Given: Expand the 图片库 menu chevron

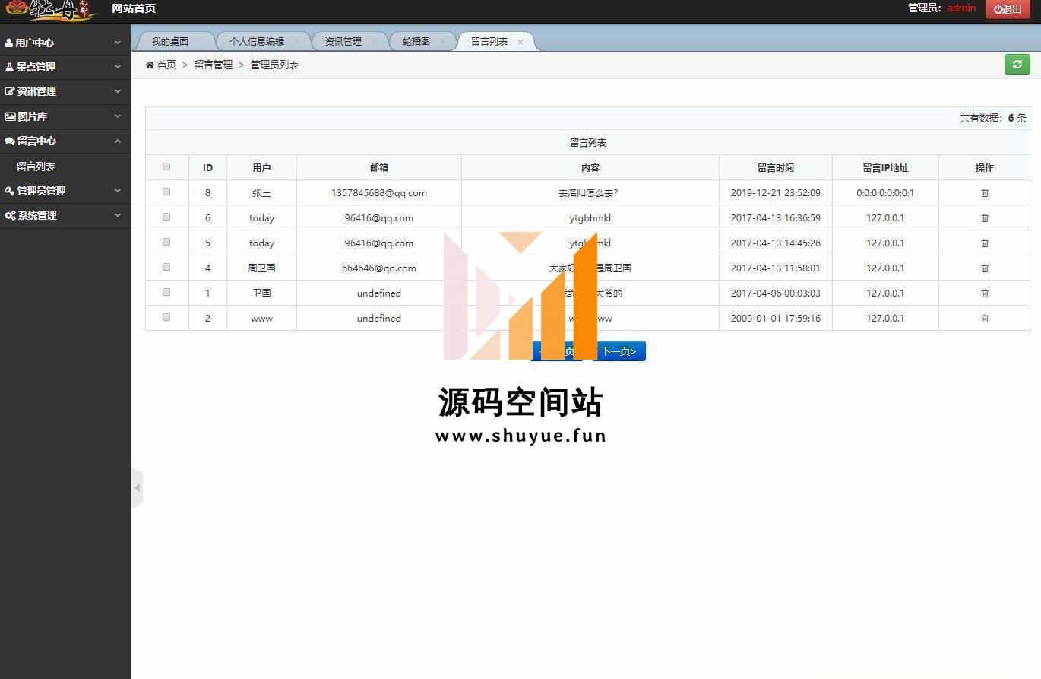Looking at the screenshot, I should pyautogui.click(x=118, y=116).
